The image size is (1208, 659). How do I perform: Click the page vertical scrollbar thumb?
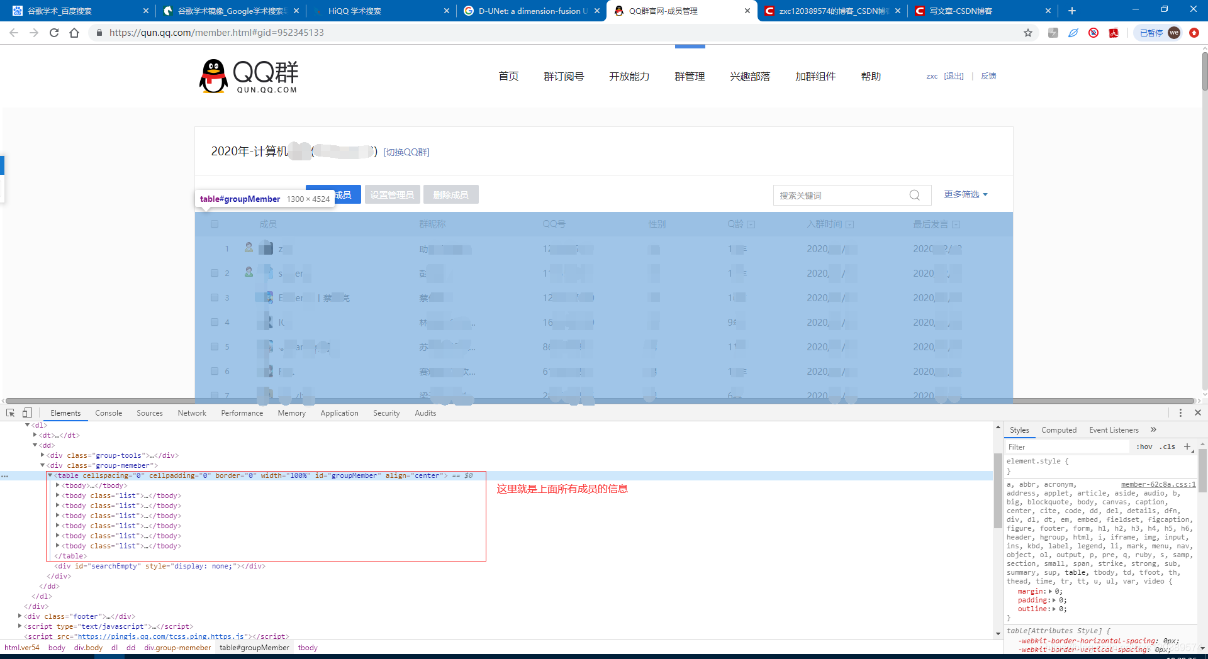pos(1204,70)
